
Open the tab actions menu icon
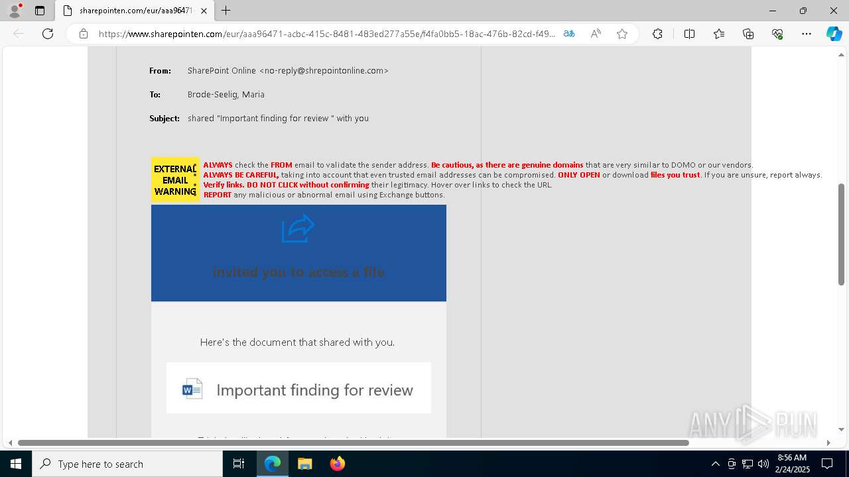pos(40,11)
